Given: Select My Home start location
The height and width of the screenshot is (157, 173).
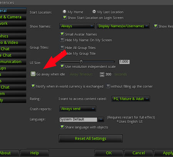Looking at the screenshot, I should coord(65,12).
